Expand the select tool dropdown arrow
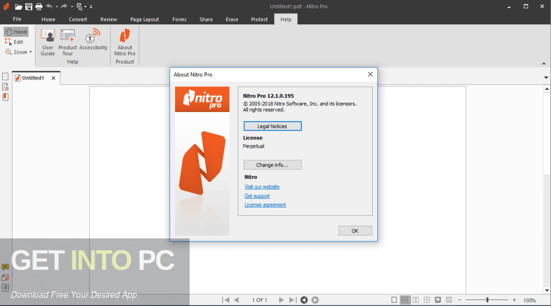551x306 pixels. [x=85, y=6]
